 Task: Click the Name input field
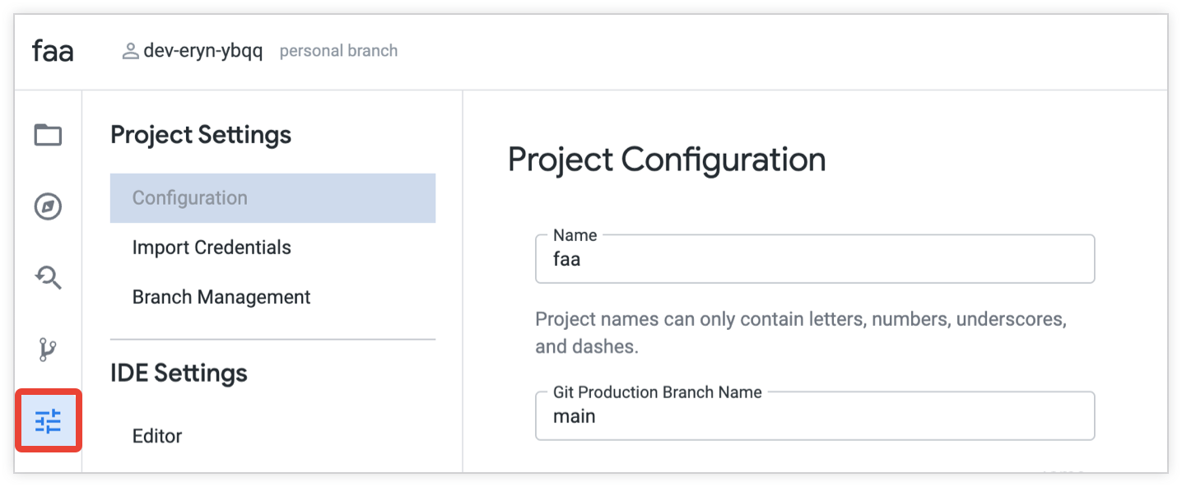(x=814, y=260)
